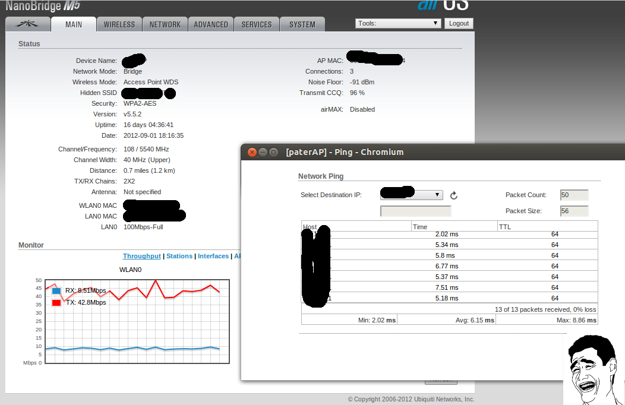625x405 pixels.
Task: Open the Tools dropdown
Action: click(398, 24)
